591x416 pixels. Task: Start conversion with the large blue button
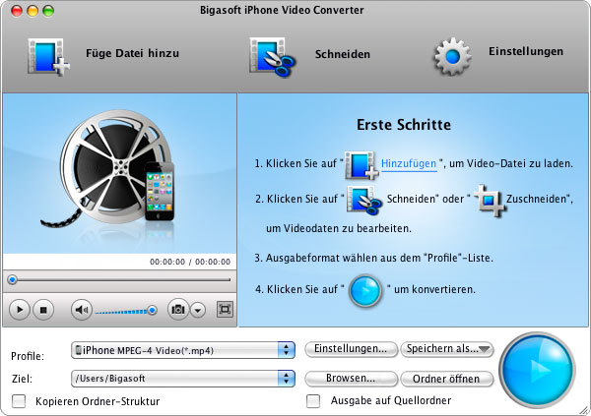[x=537, y=370]
